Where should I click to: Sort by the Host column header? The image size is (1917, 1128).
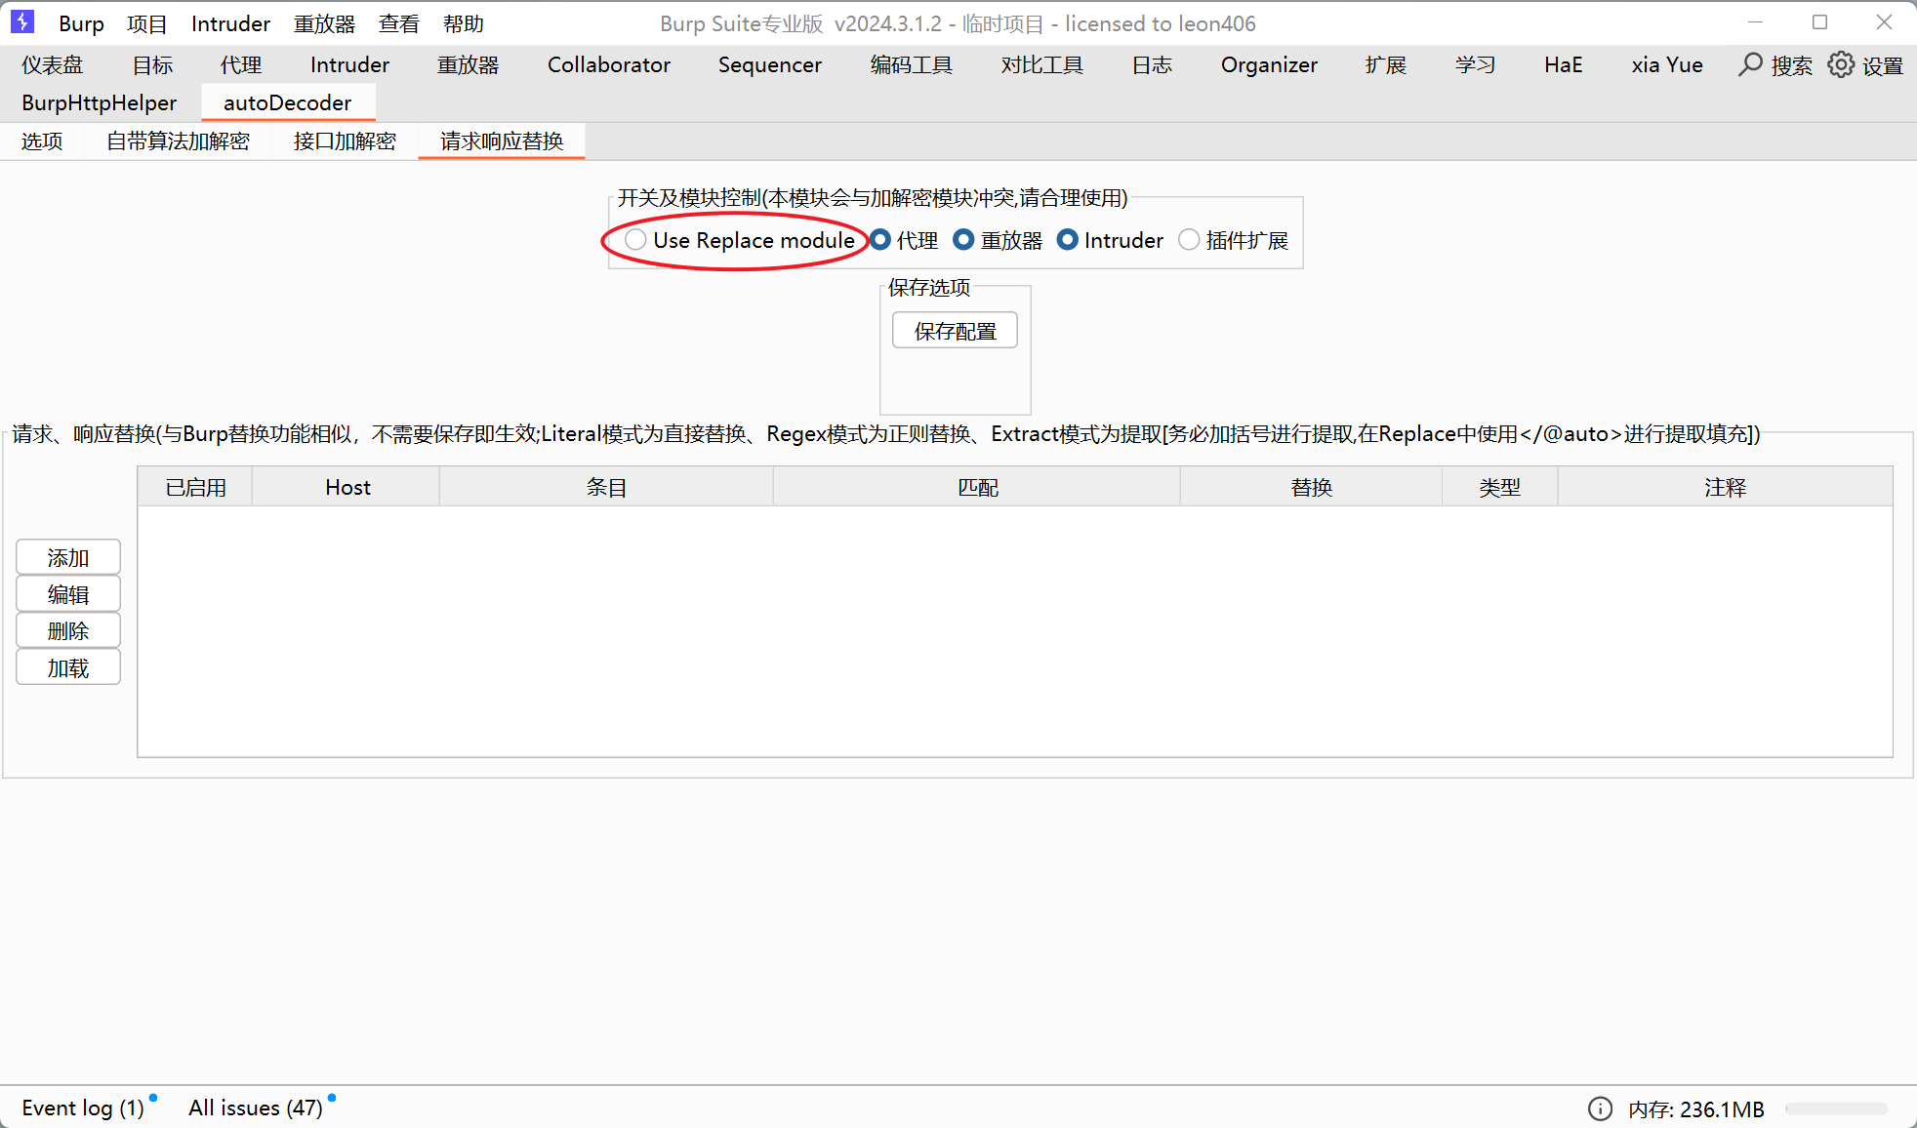[347, 487]
